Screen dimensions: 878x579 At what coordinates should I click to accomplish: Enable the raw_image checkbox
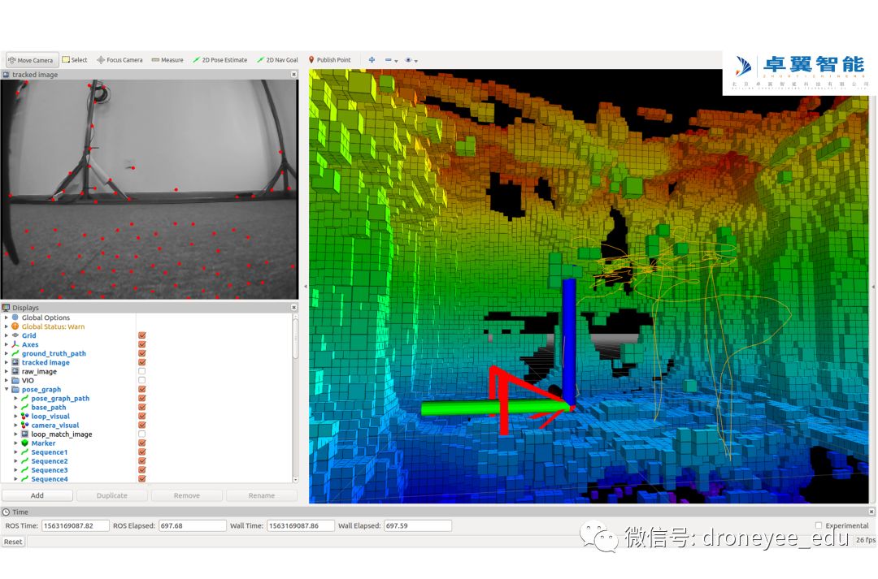(141, 371)
